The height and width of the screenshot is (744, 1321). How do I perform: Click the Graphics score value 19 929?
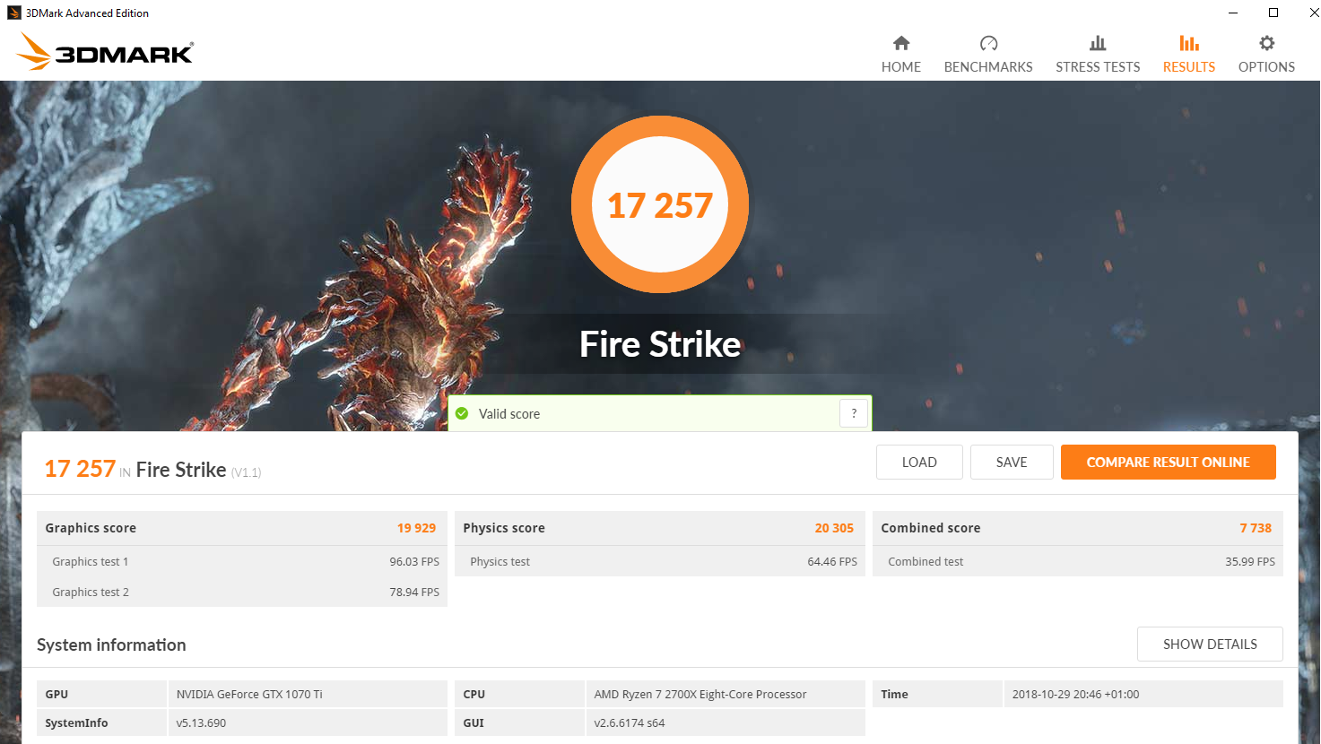(416, 528)
